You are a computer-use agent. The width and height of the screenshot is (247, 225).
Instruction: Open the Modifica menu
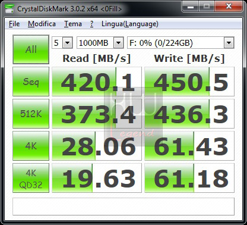pos(42,24)
